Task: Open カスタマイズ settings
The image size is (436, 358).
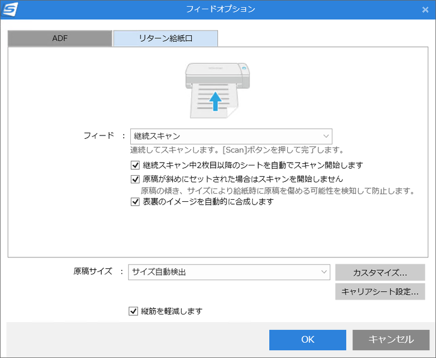Action: coord(380,272)
